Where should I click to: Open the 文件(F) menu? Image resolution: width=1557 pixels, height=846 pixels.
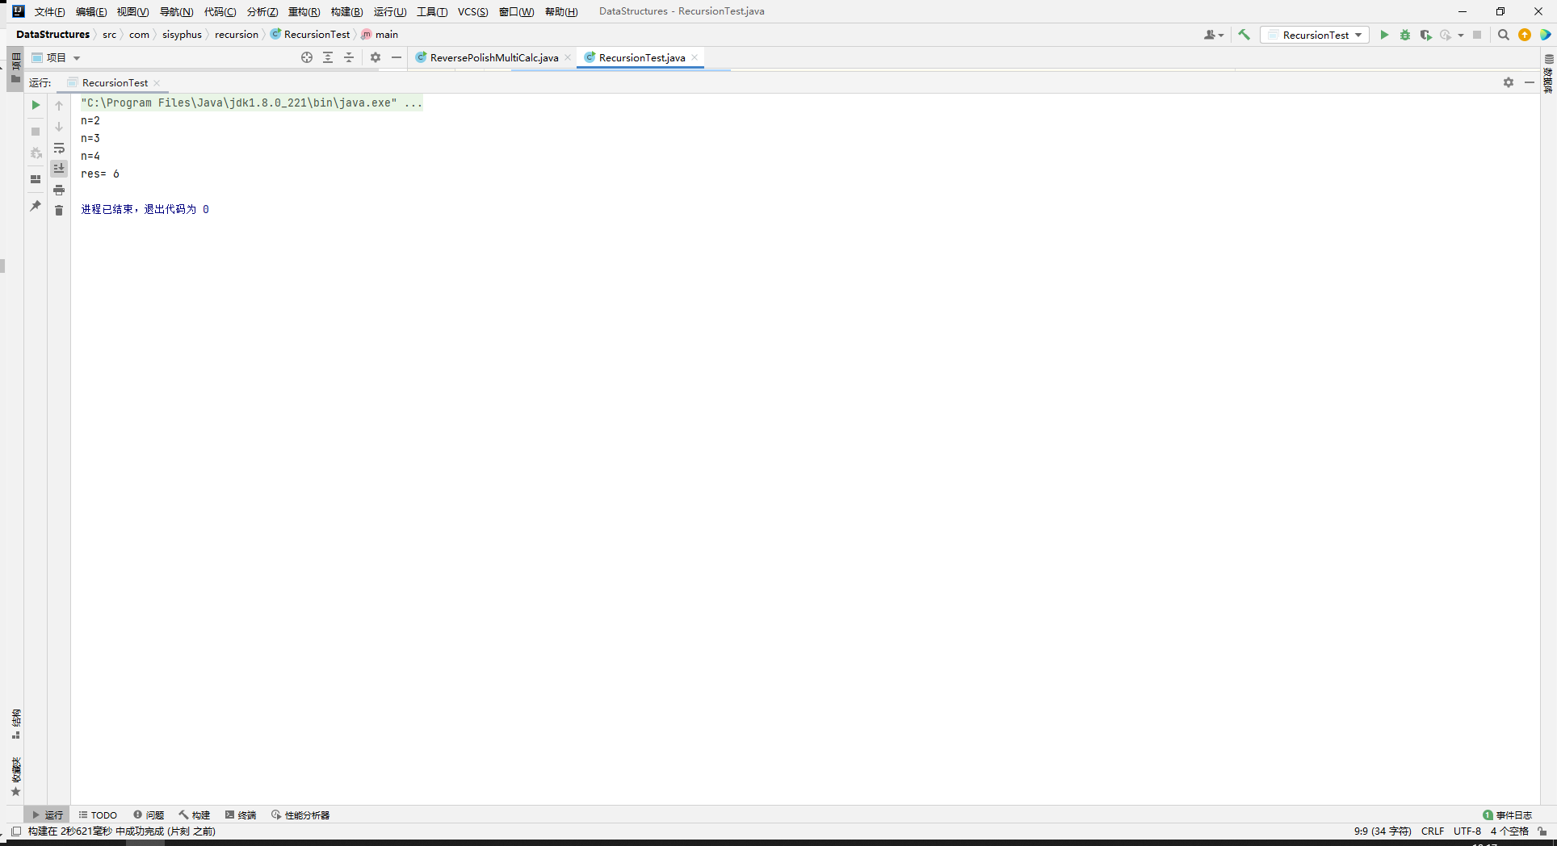tap(49, 11)
